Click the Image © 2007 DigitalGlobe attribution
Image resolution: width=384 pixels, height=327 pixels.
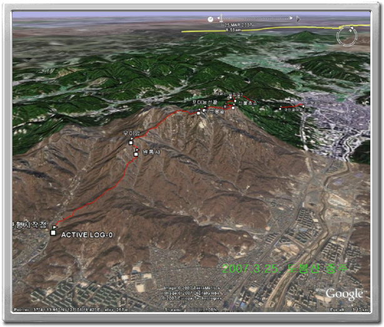(x=192, y=293)
